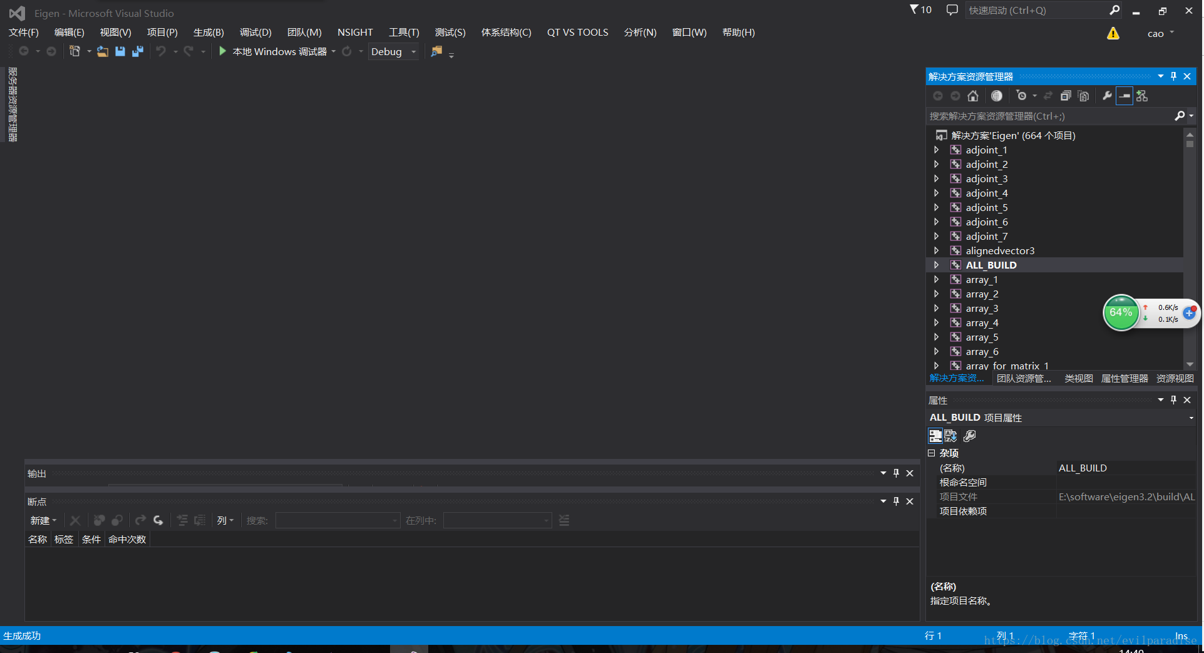Select the array_5 project
This screenshot has height=653, width=1204.
(x=982, y=337)
